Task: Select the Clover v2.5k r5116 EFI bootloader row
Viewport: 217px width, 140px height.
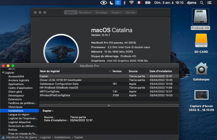Action: tap(109, 80)
